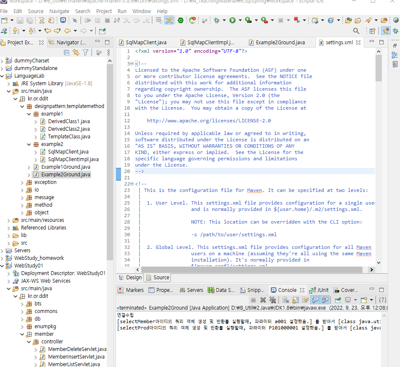This screenshot has width=400, height=367.
Task: Open the Run menu
Action: tap(122, 11)
